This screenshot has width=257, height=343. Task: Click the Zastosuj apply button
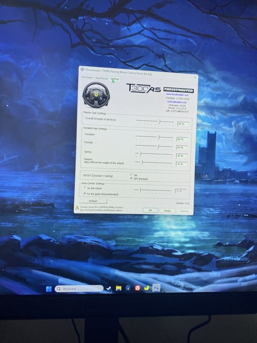click(184, 211)
